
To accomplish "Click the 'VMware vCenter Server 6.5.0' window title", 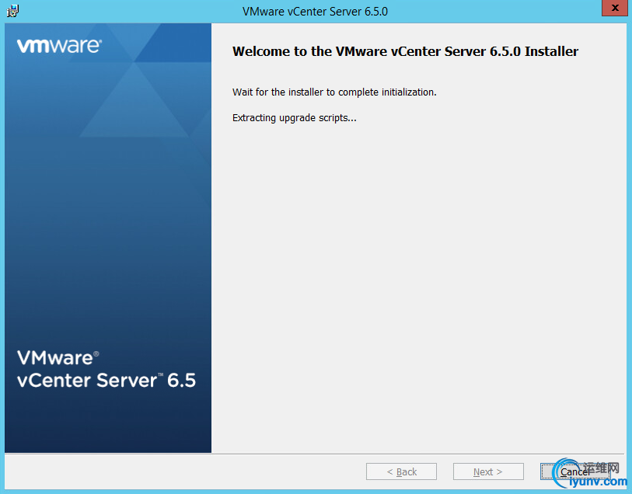I will pyautogui.click(x=315, y=12).
